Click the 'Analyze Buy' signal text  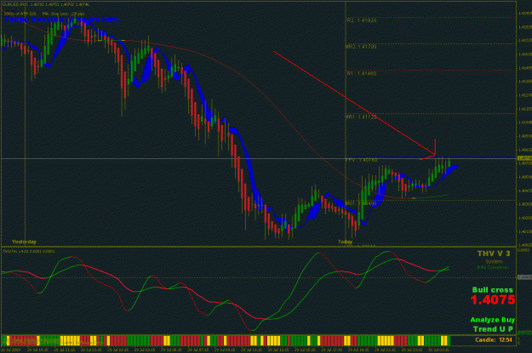pyautogui.click(x=493, y=320)
